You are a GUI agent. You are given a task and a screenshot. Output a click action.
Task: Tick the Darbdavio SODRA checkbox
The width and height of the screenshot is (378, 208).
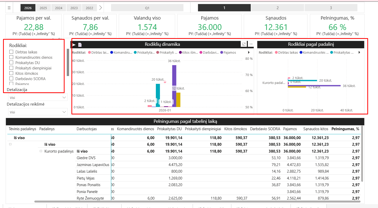(x=11, y=79)
